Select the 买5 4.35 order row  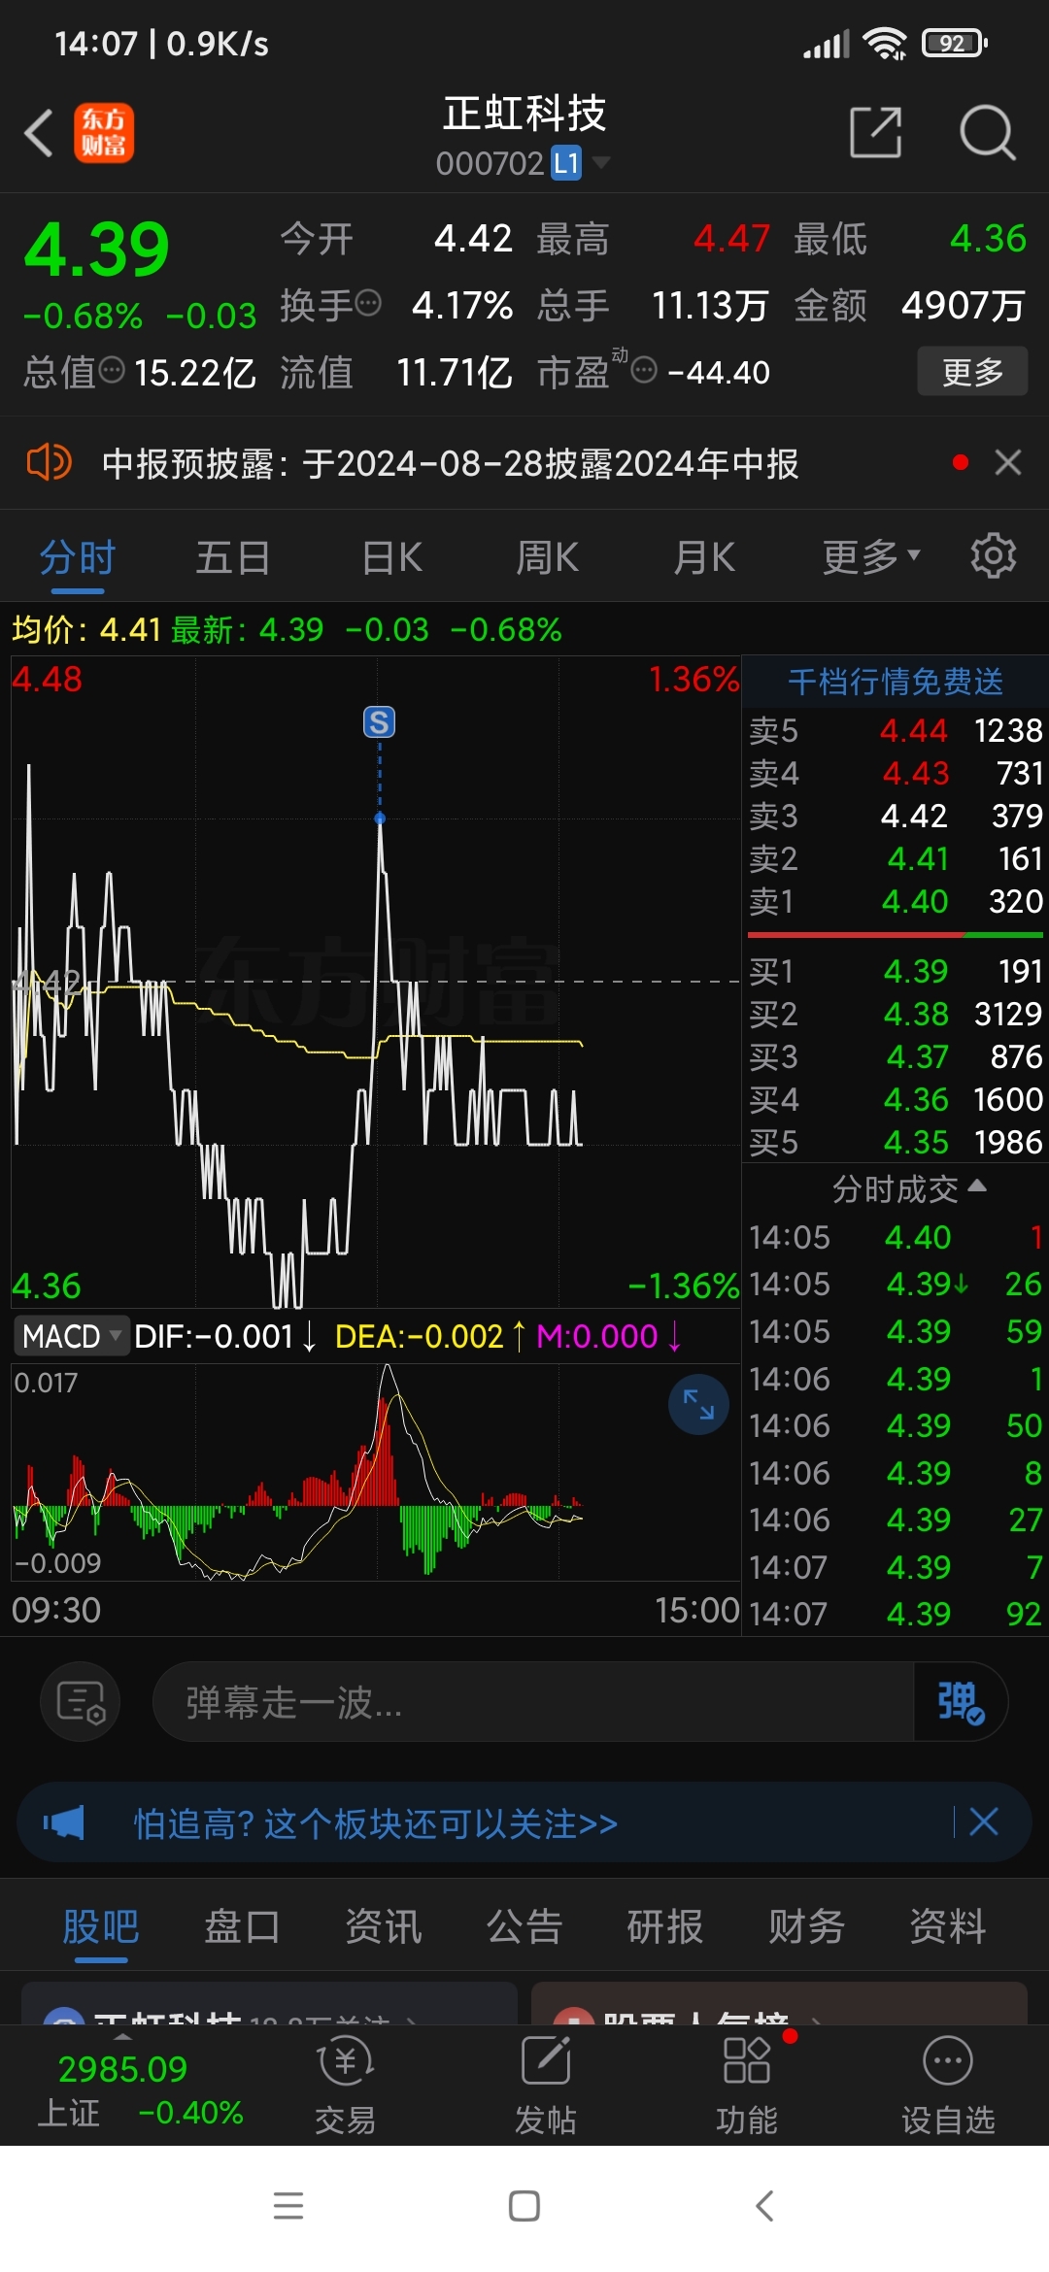(895, 1142)
